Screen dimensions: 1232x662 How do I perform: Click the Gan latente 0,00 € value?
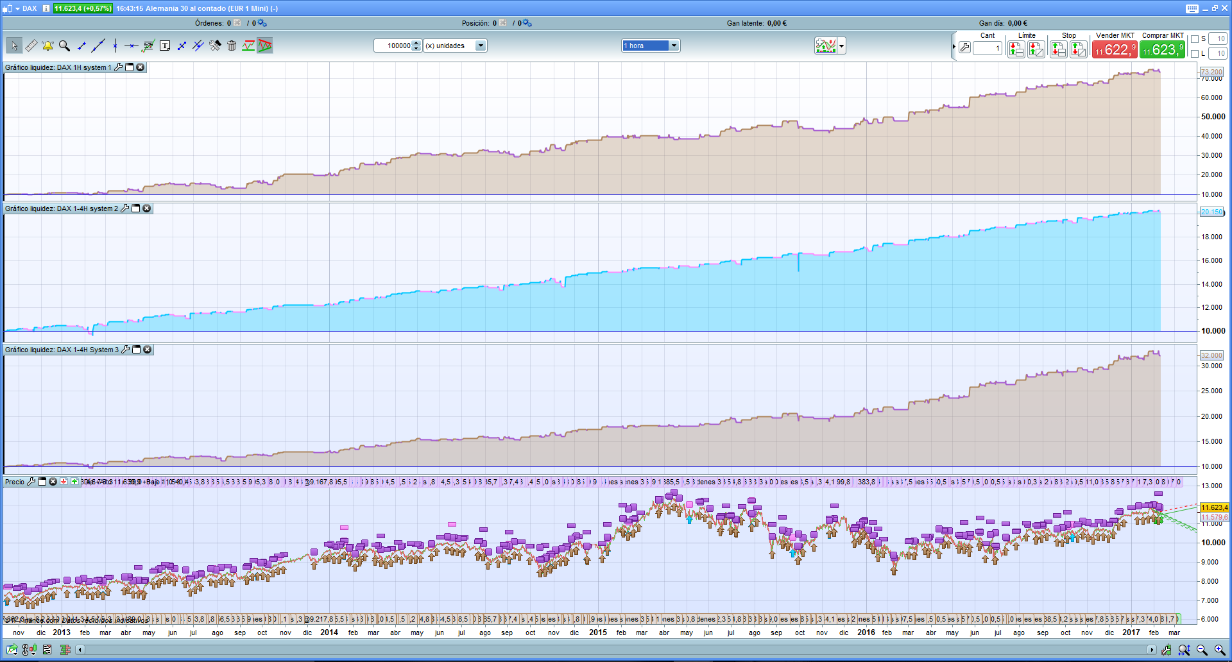[776, 23]
